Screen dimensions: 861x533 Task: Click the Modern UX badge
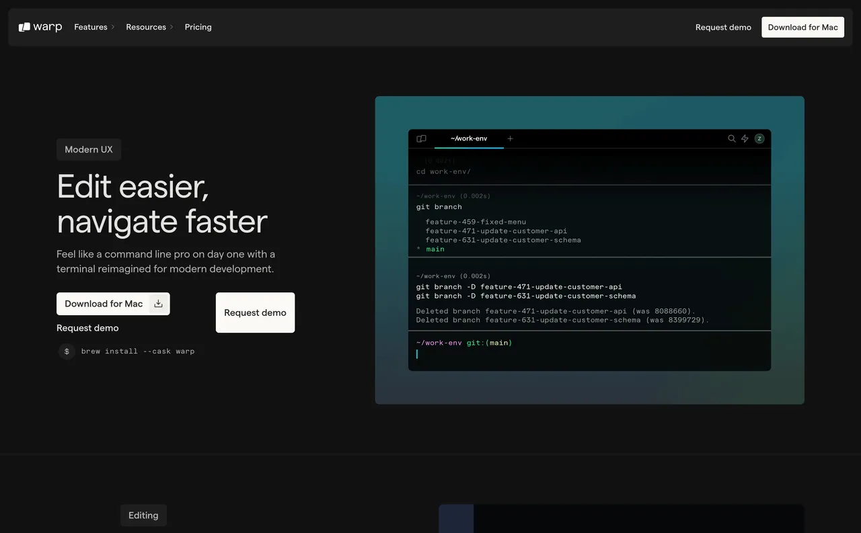click(x=88, y=149)
